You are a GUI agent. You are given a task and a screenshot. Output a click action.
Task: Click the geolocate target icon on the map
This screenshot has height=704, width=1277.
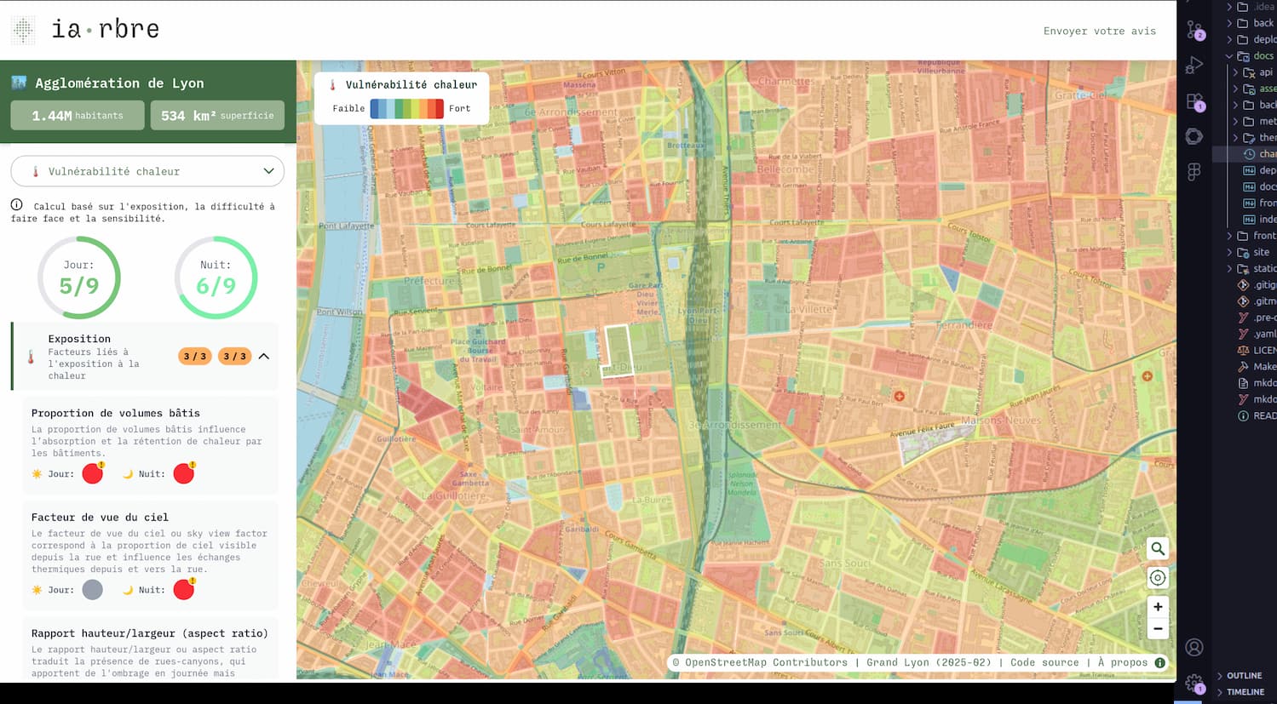1157,578
